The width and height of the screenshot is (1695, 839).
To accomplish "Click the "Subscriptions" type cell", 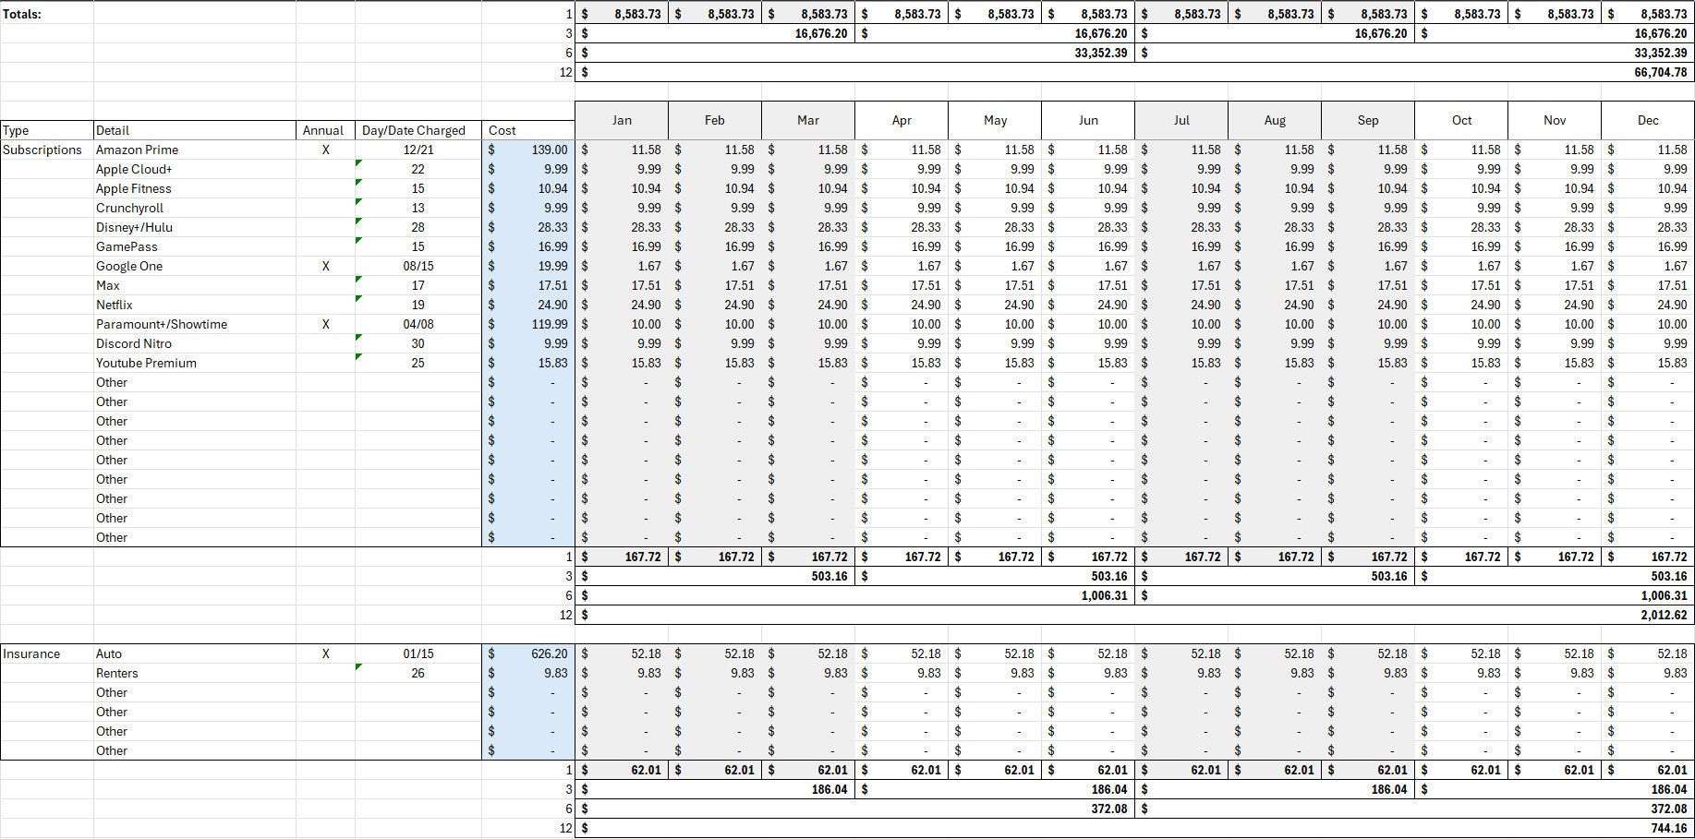I will coord(46,150).
